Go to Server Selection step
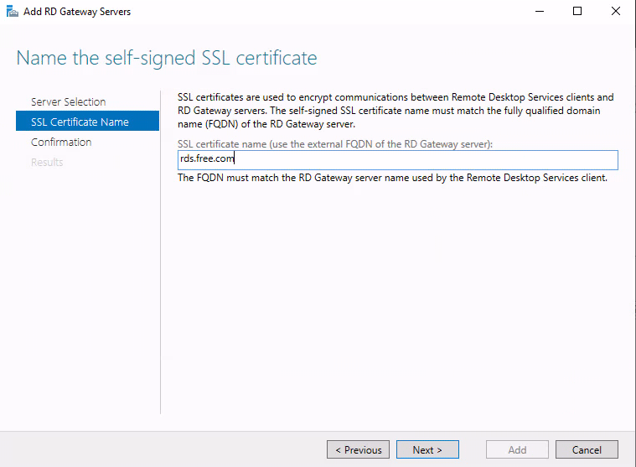The height and width of the screenshot is (467, 636). tap(68, 101)
